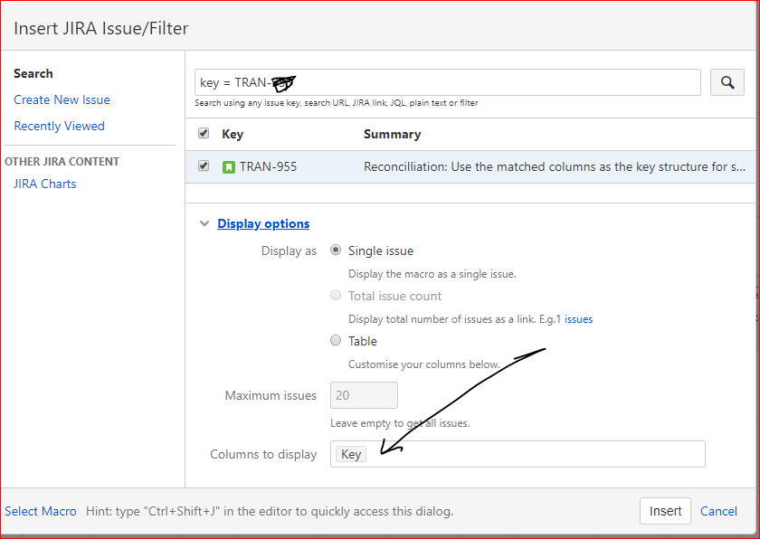Uncheck the TRAN-955 row checkbox

coord(204,166)
